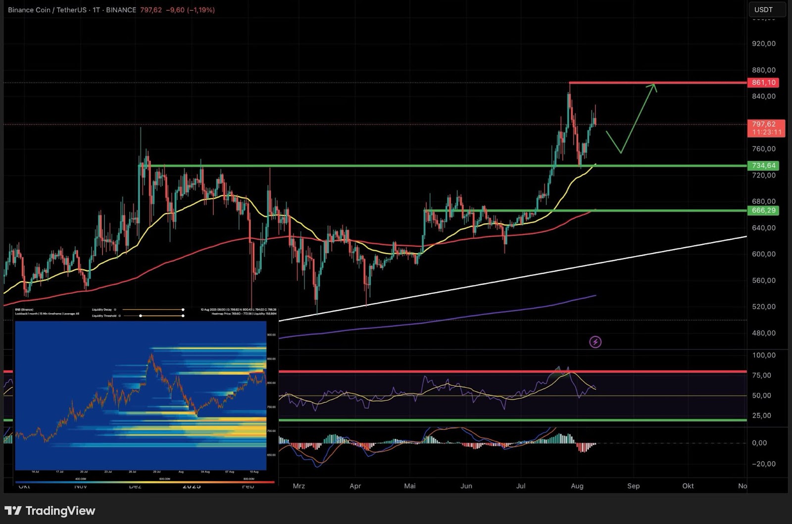Viewport: 792px width, 524px height.
Task: Toggle the USDT currency button on price scale
Action: tap(763, 9)
